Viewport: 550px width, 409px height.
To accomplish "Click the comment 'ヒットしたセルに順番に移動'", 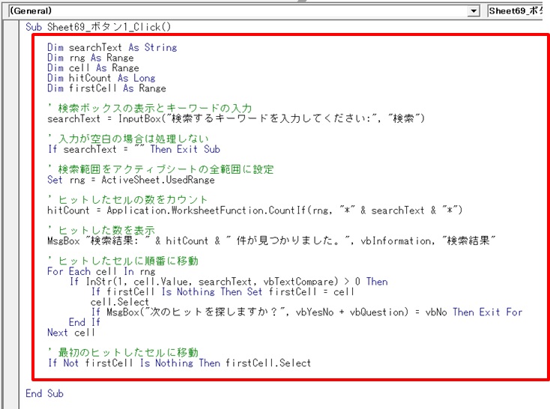I will tap(123, 261).
